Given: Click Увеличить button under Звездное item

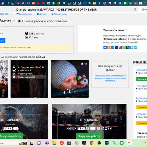Looking at the screenshot, I should pos(142,123).
